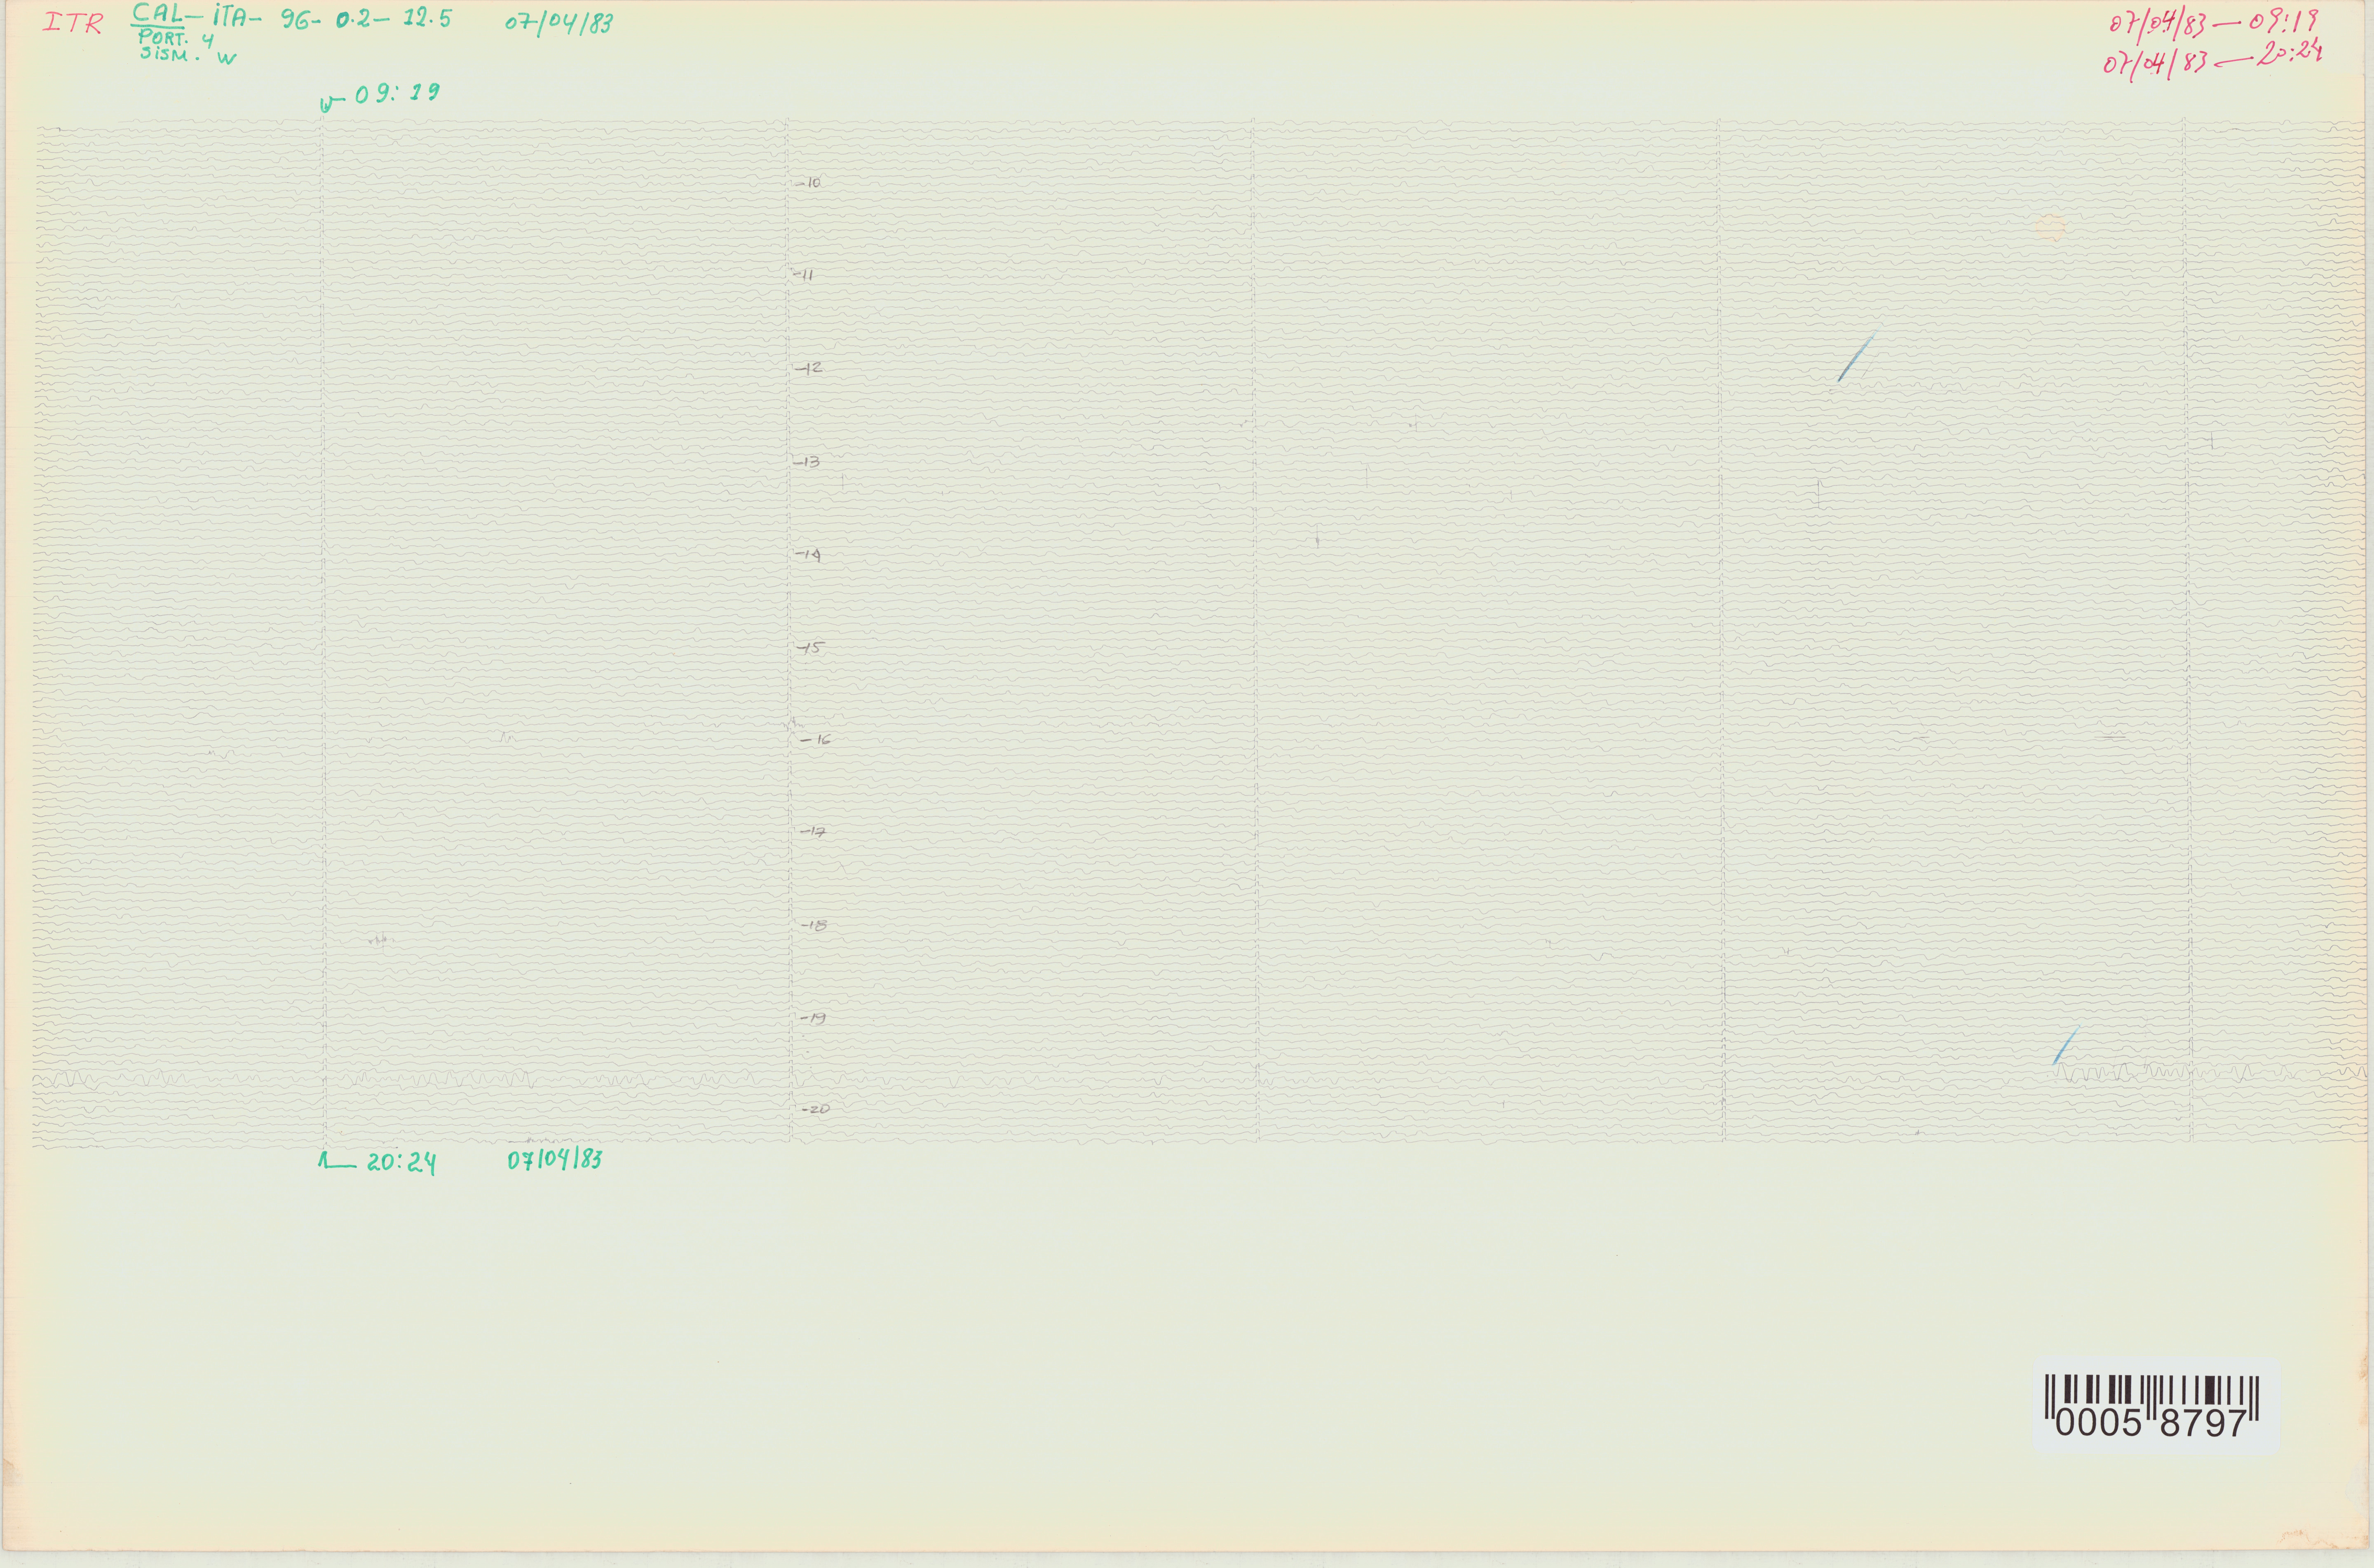
Task: Click the "-16" hour mark on the trace
Action: pos(816,740)
